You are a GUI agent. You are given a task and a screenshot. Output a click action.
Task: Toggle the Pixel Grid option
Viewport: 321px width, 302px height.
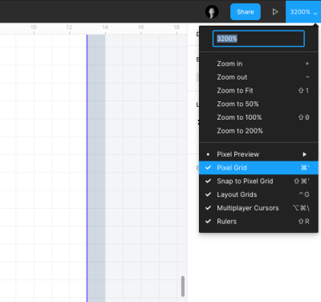click(x=258, y=168)
